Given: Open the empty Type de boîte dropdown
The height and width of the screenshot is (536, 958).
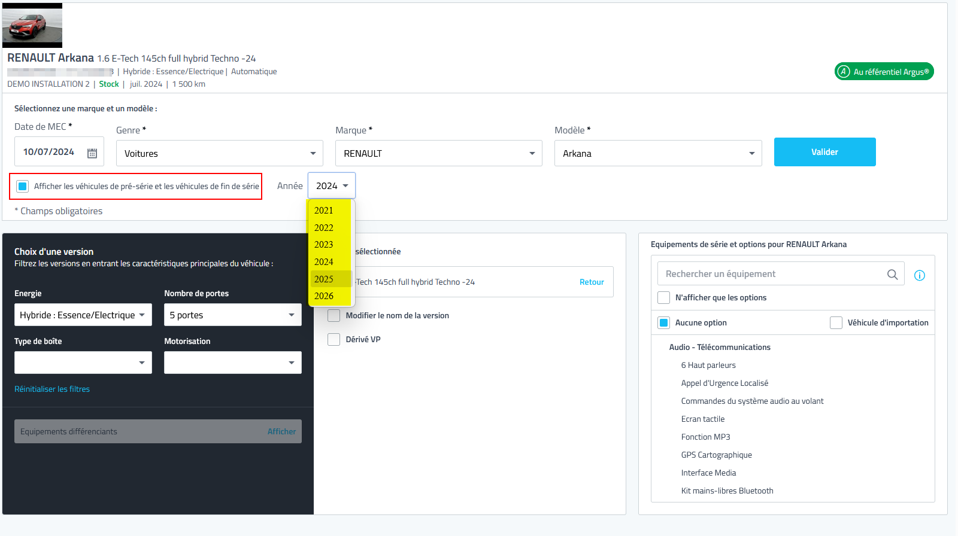Looking at the screenshot, I should (x=83, y=363).
